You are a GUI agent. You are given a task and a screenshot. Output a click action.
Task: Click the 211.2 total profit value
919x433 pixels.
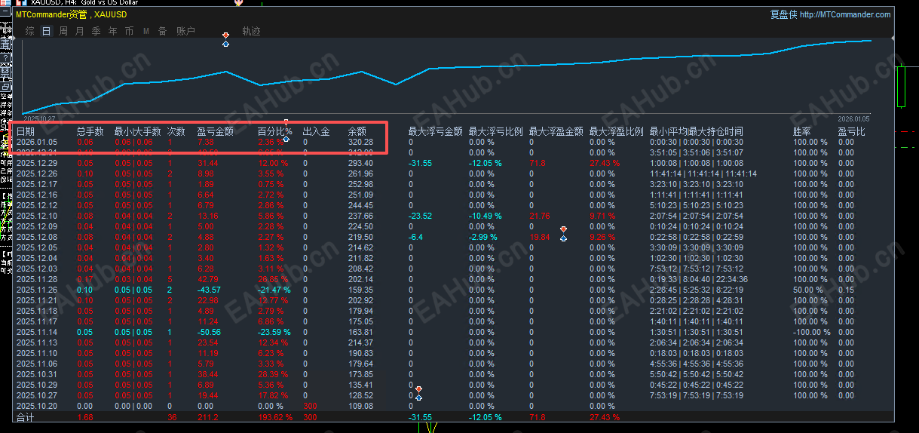coord(207,417)
